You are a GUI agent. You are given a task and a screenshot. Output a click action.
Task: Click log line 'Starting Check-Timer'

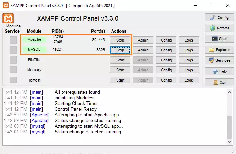[x=76, y=104]
